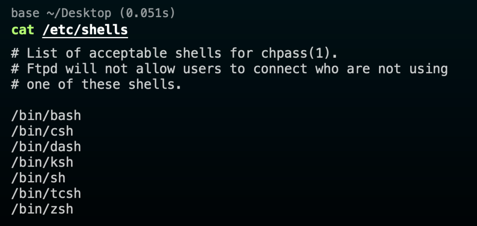Click the /bin/ksh output line
Image resolution: width=477 pixels, height=226 pixels.
pyautogui.click(x=42, y=162)
